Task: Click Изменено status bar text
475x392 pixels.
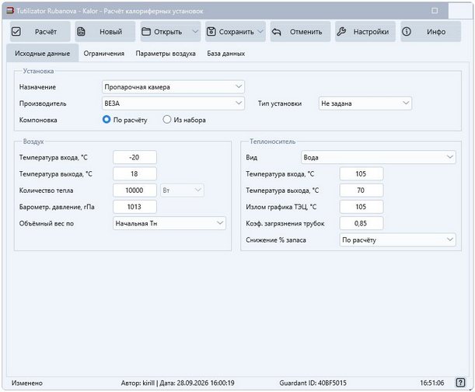Action: [x=27, y=383]
